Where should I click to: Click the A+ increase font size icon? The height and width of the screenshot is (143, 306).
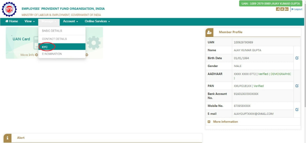point(286,9)
